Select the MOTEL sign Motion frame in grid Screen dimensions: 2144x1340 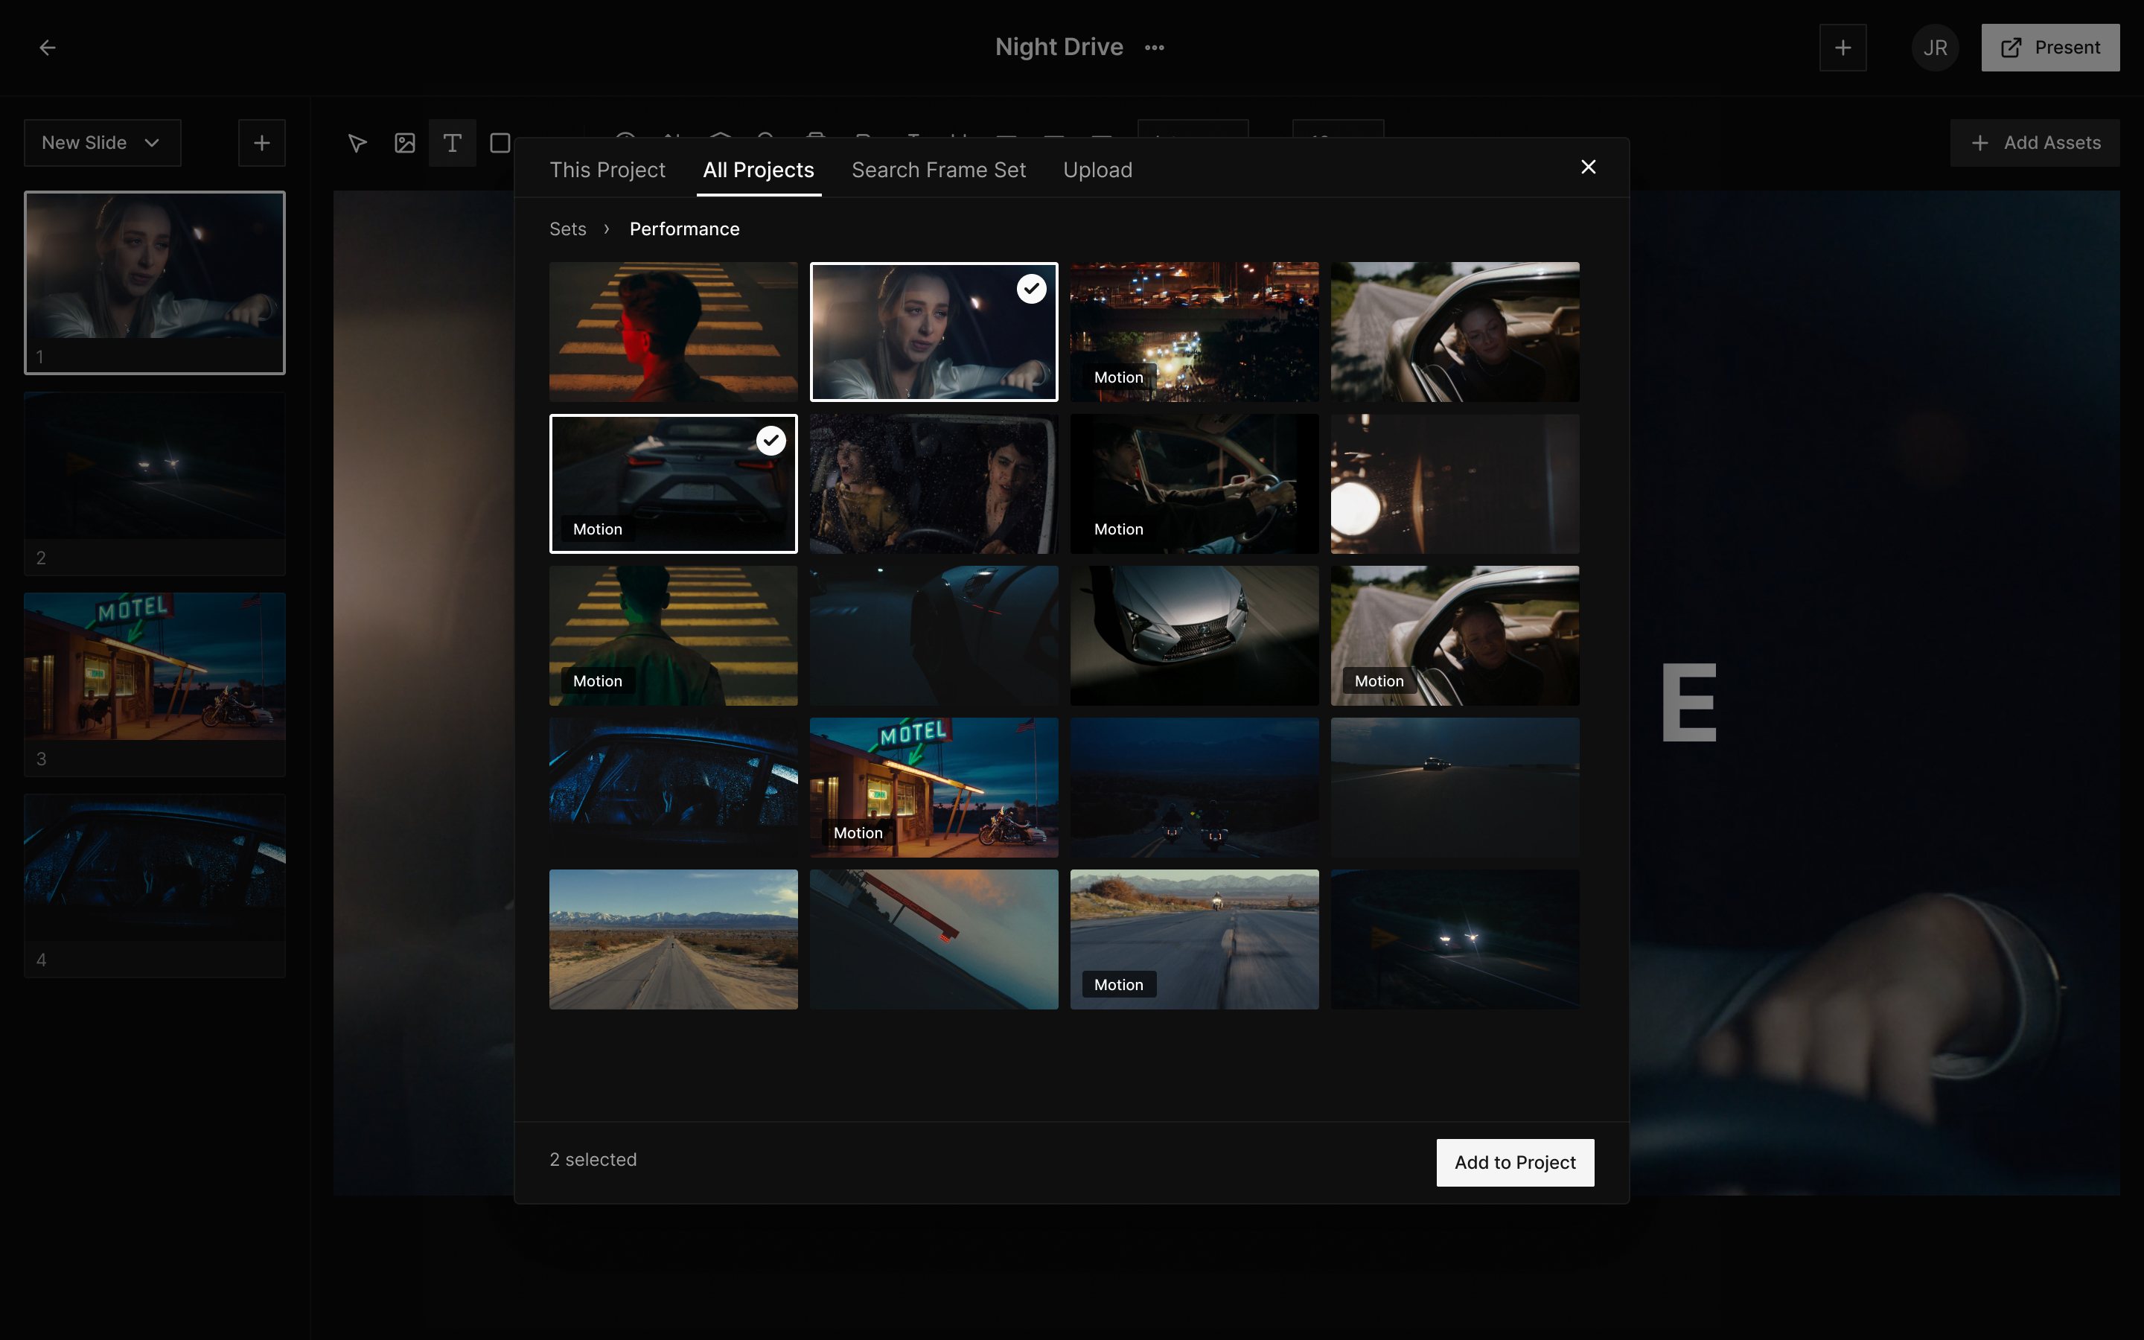934,787
